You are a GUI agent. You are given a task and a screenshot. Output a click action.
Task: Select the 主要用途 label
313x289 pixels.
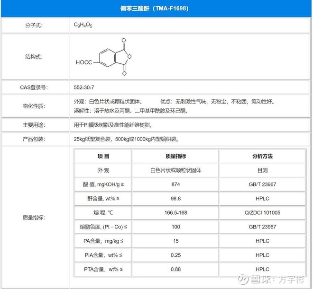[x=34, y=125]
